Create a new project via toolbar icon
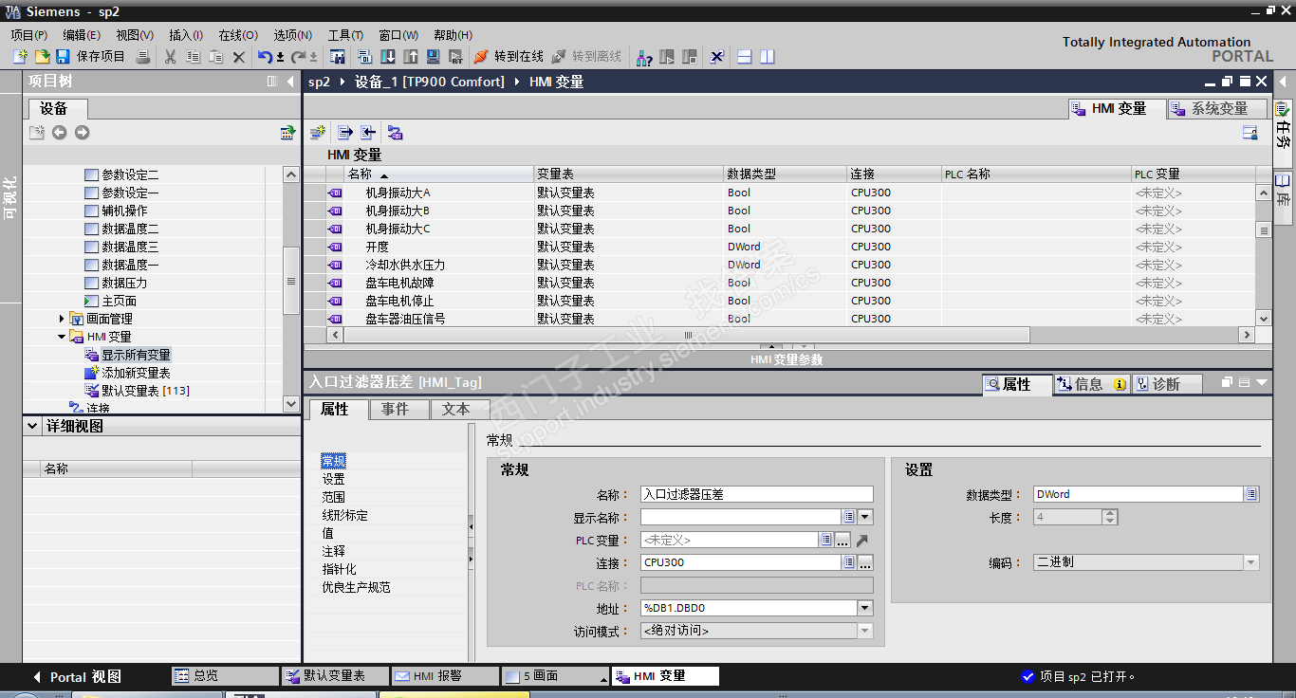 pos(20,57)
